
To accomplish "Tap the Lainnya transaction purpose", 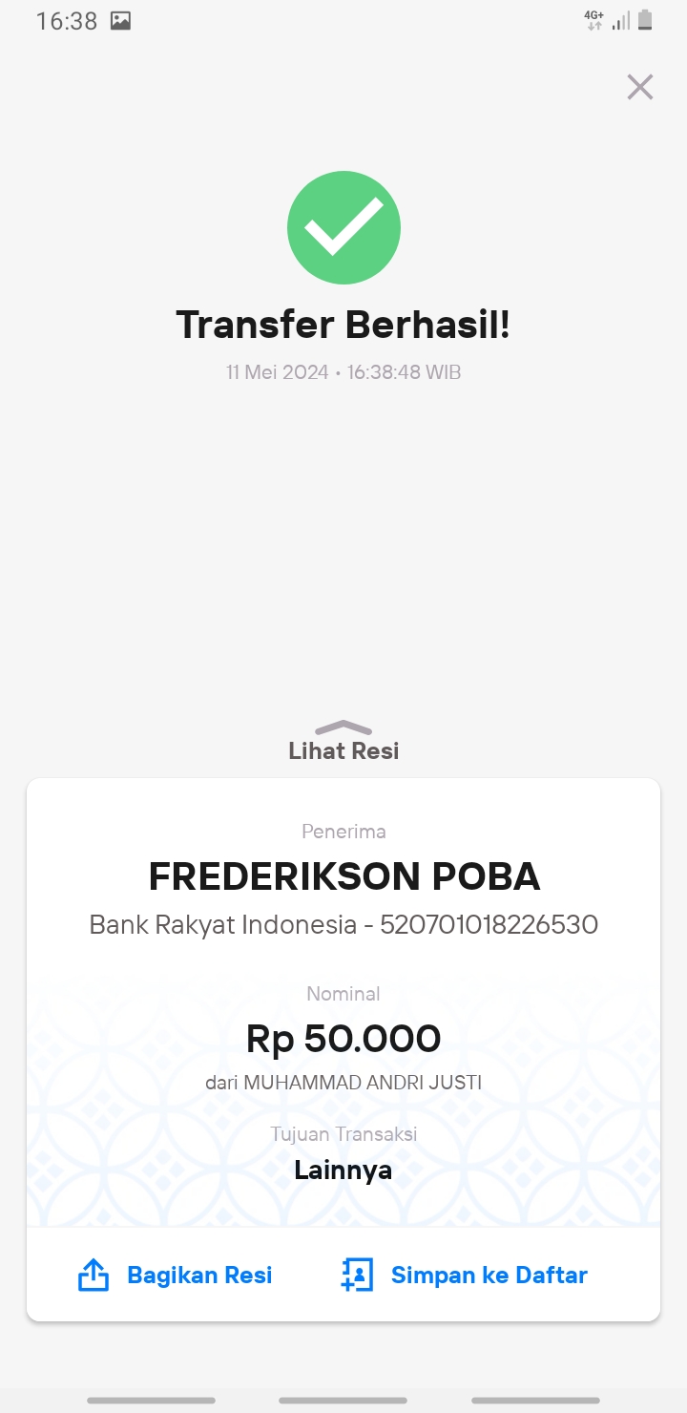I will click(343, 1170).
